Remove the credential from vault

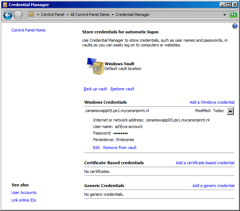coord(120,148)
